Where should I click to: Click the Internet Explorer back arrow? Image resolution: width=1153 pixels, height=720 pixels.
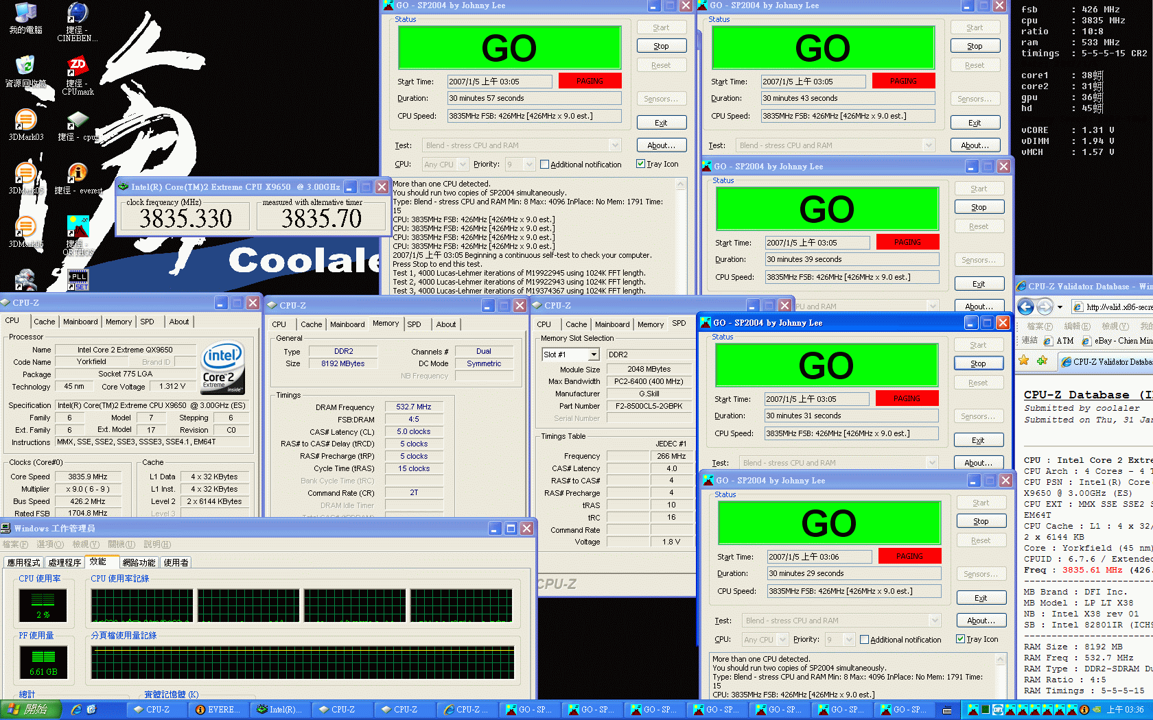pyautogui.click(x=1025, y=307)
